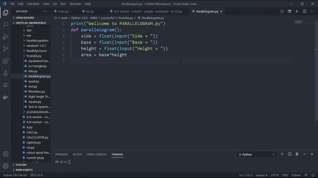Create a new terminal with plus icon
Viewport: 318px width, 178px height.
pos(282,154)
